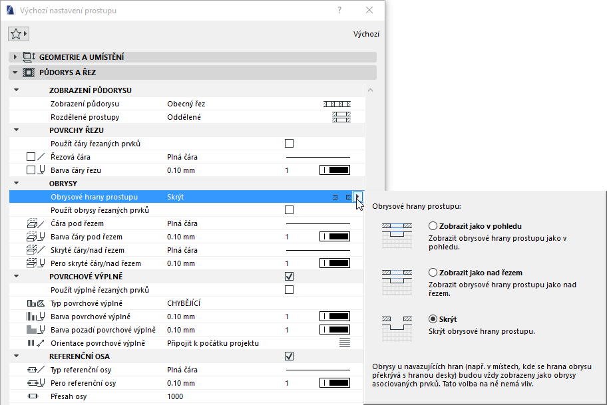Image resolution: width=607 pixels, height=405 pixels.
Task: Click the fill orientation lines icon on the right
Action: [345, 343]
